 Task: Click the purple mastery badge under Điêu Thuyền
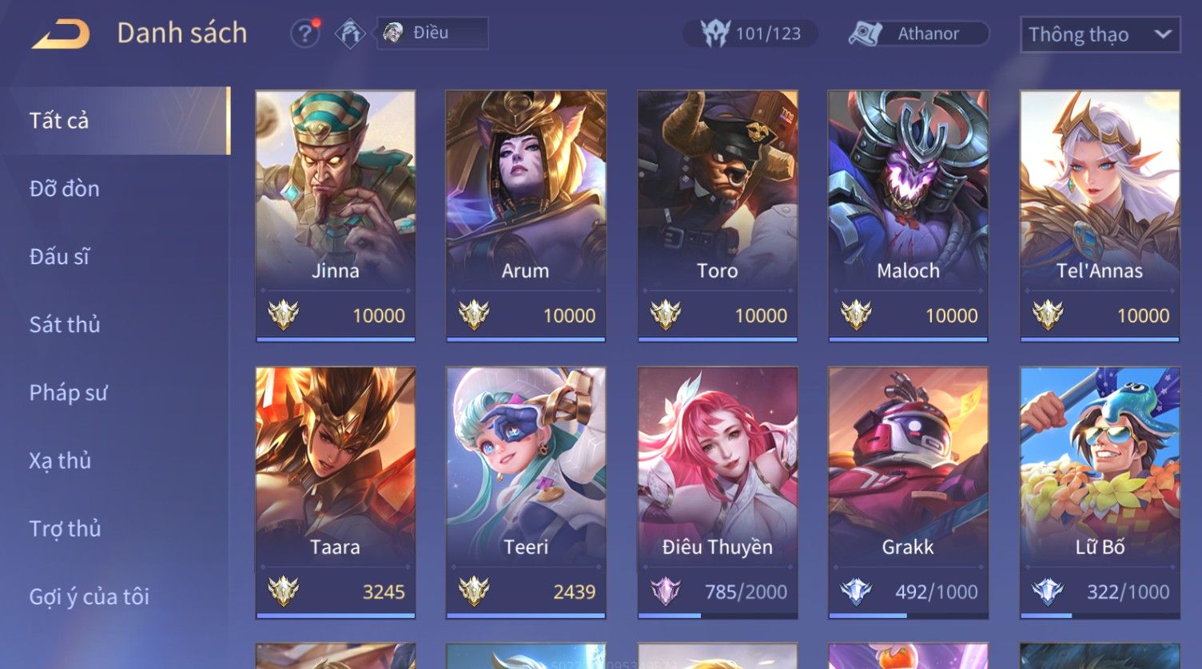pyautogui.click(x=665, y=592)
